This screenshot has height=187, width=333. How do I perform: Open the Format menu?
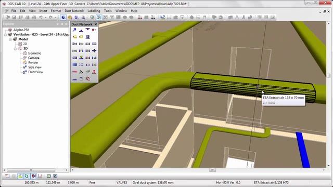coord(56,11)
